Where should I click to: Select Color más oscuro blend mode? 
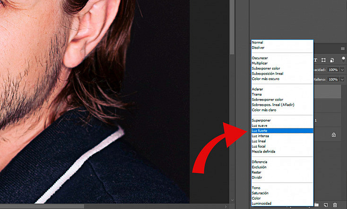click(282, 79)
